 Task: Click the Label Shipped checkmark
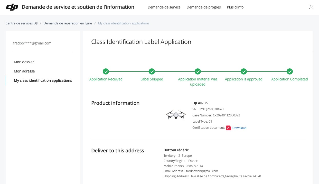point(152,71)
